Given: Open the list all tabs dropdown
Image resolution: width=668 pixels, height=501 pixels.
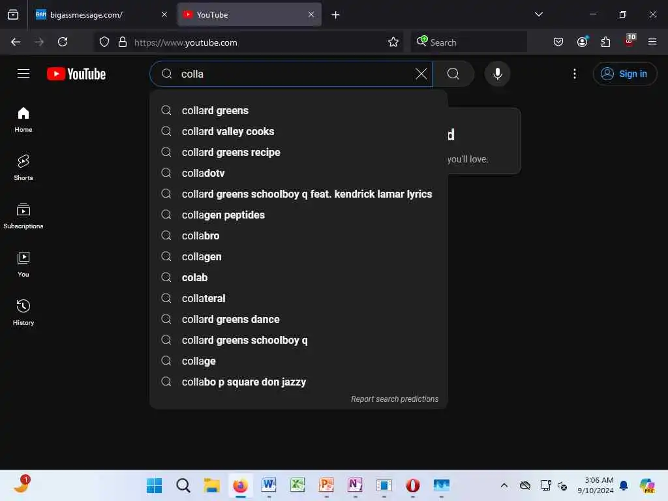Looking at the screenshot, I should click(538, 14).
